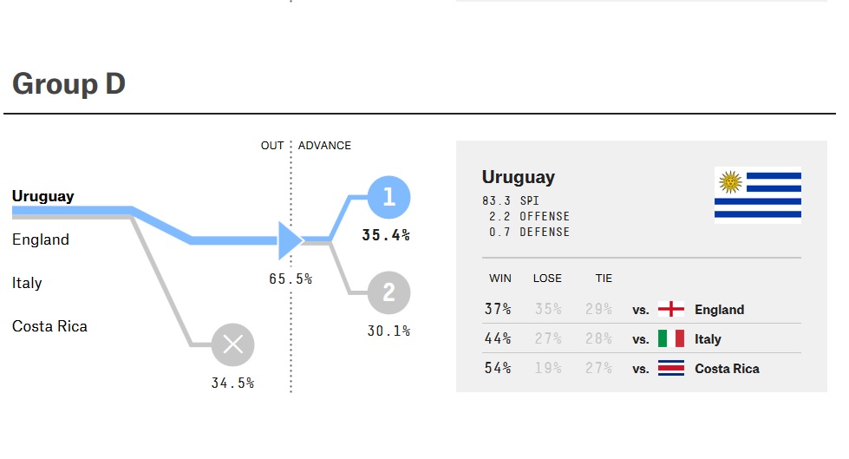Click the Group D heading

pyautogui.click(x=69, y=84)
